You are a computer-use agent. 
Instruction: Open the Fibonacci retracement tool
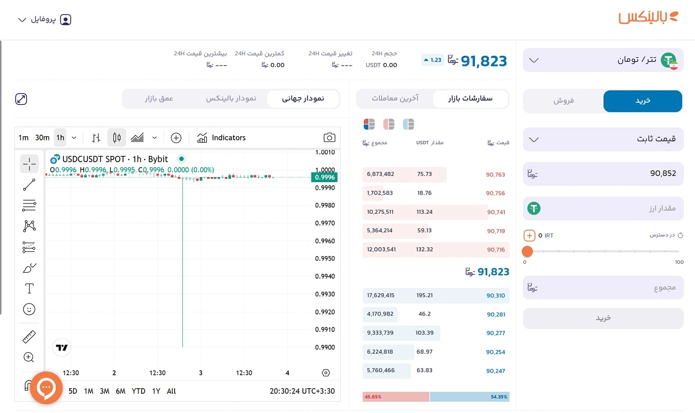click(x=29, y=205)
